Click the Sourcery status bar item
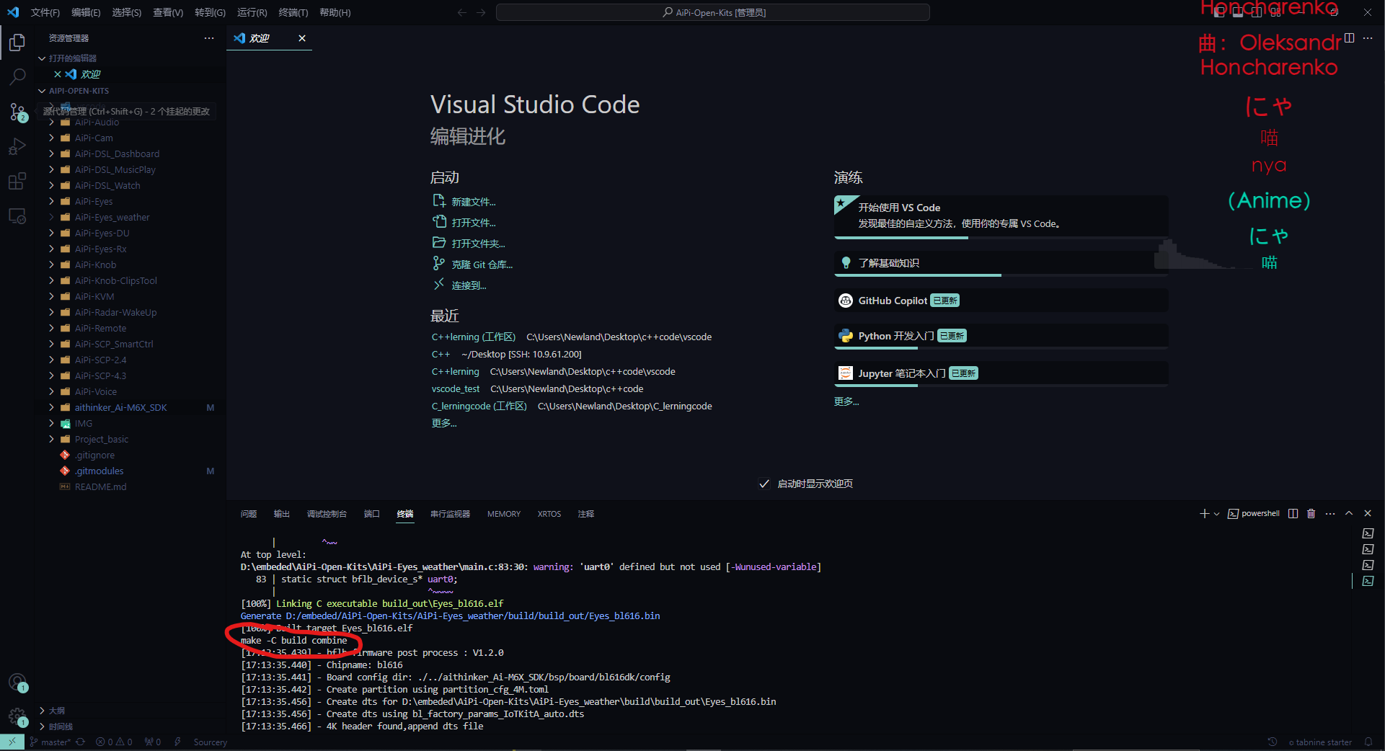Image resolution: width=1385 pixels, height=751 pixels. click(x=210, y=742)
